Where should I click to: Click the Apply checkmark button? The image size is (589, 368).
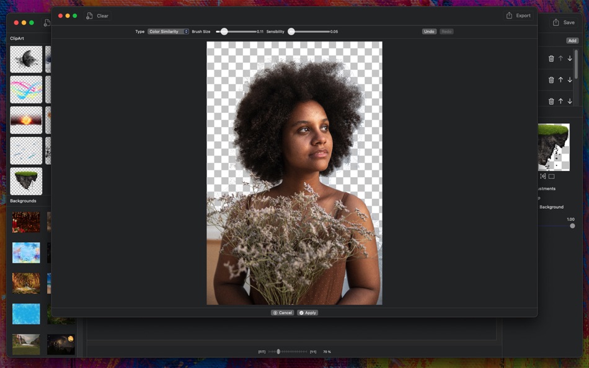(x=308, y=312)
